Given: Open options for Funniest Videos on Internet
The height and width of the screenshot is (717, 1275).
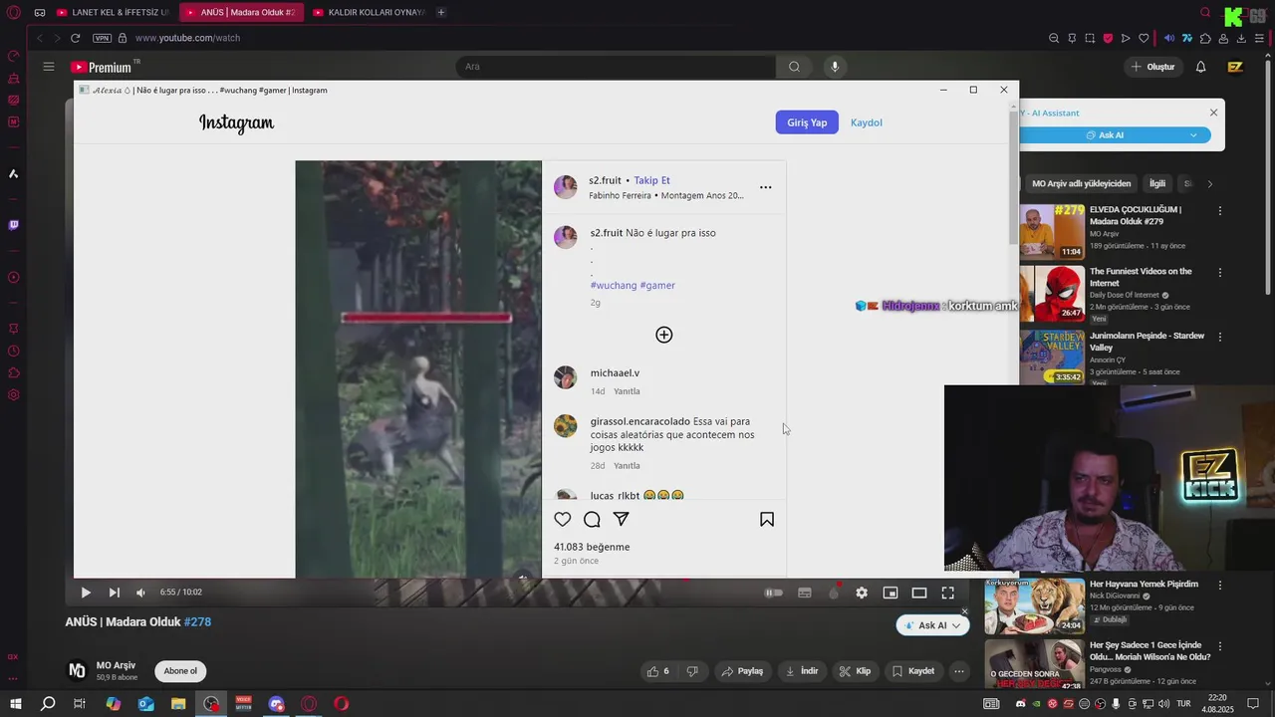Looking at the screenshot, I should 1220,273.
